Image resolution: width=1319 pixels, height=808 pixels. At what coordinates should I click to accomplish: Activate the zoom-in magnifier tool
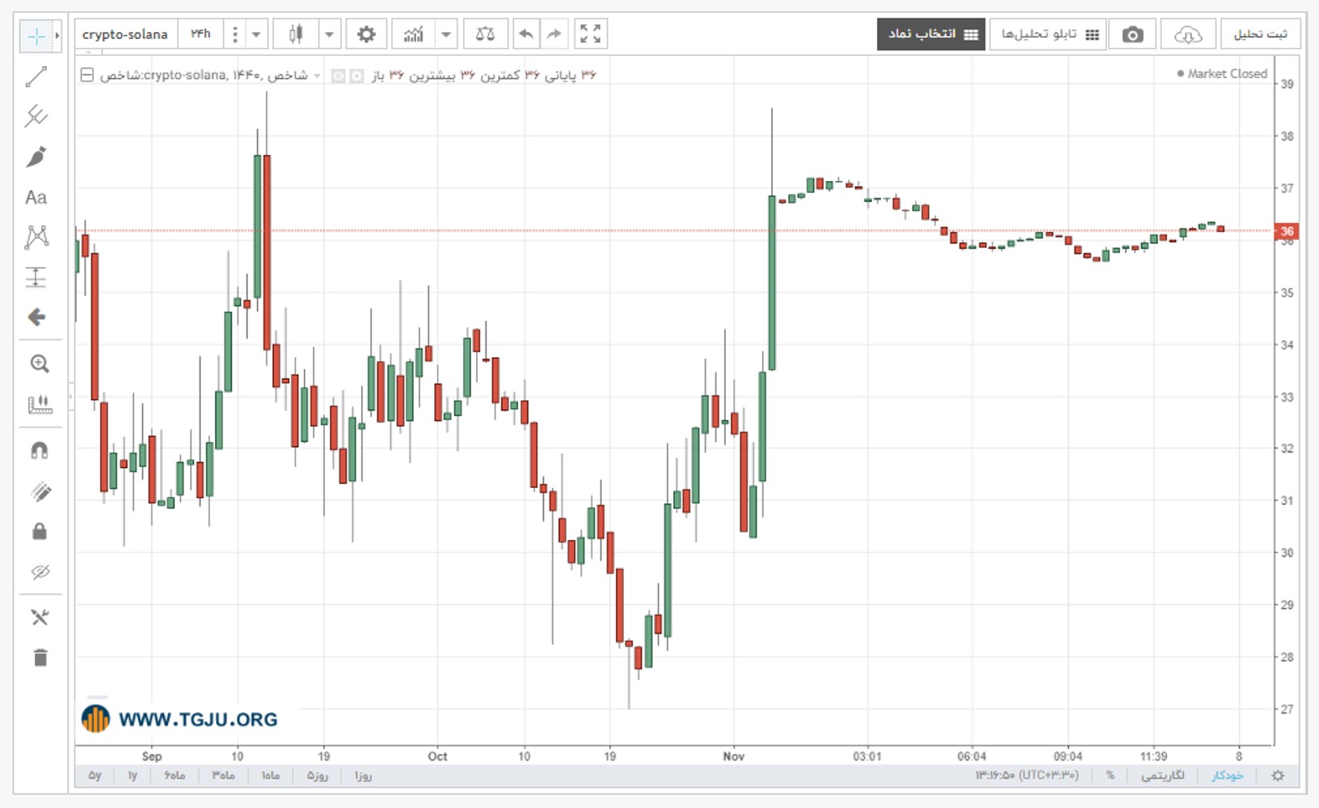[x=39, y=364]
